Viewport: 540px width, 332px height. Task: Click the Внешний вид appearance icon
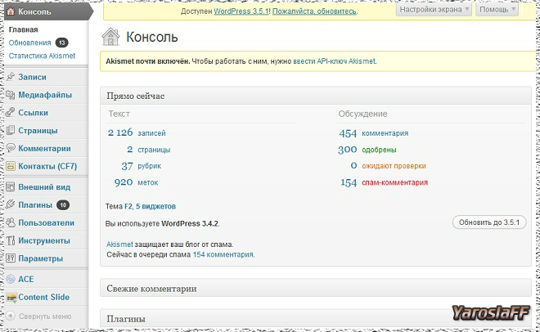pos(11,187)
